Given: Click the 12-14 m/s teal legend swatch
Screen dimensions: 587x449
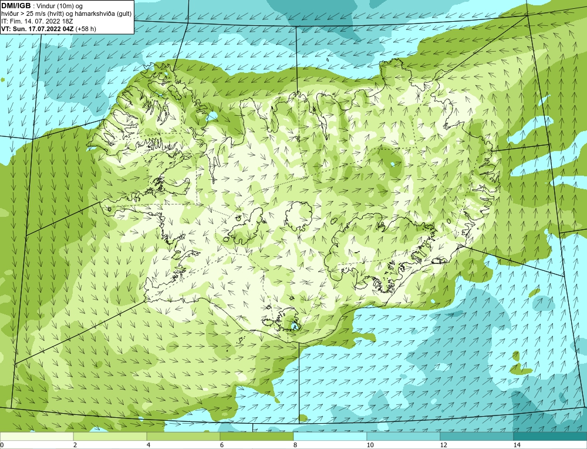Looking at the screenshot, I should (477, 436).
